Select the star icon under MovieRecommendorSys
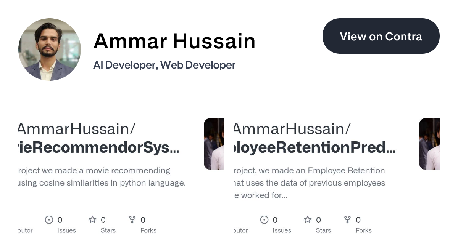The width and height of the screenshot is (458, 240). click(x=92, y=219)
